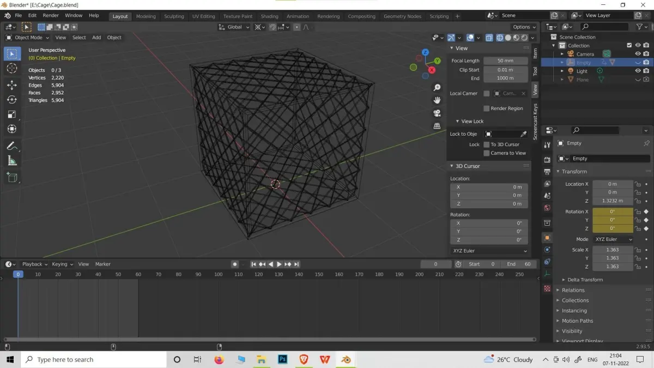This screenshot has width=654, height=368.
Task: Toggle camera view with camera gizmo
Action: pyautogui.click(x=437, y=113)
